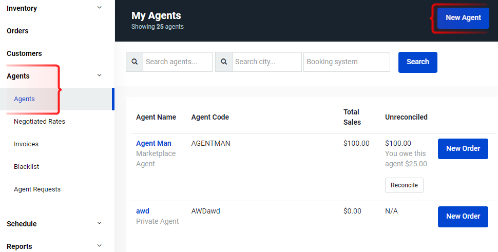Viewport: 498px width, 252px height.
Task: Click the magnifier icon beside Search agents
Action: click(x=135, y=62)
